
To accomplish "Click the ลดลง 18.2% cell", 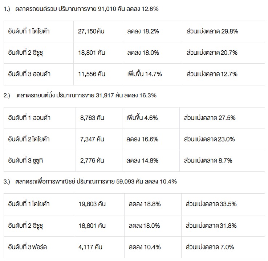I will (x=143, y=31).
